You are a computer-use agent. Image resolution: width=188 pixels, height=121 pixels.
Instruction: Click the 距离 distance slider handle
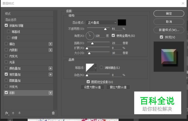pos(92,43)
